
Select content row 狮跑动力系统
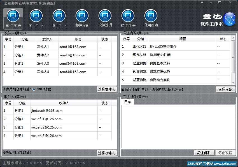point(176,80)
